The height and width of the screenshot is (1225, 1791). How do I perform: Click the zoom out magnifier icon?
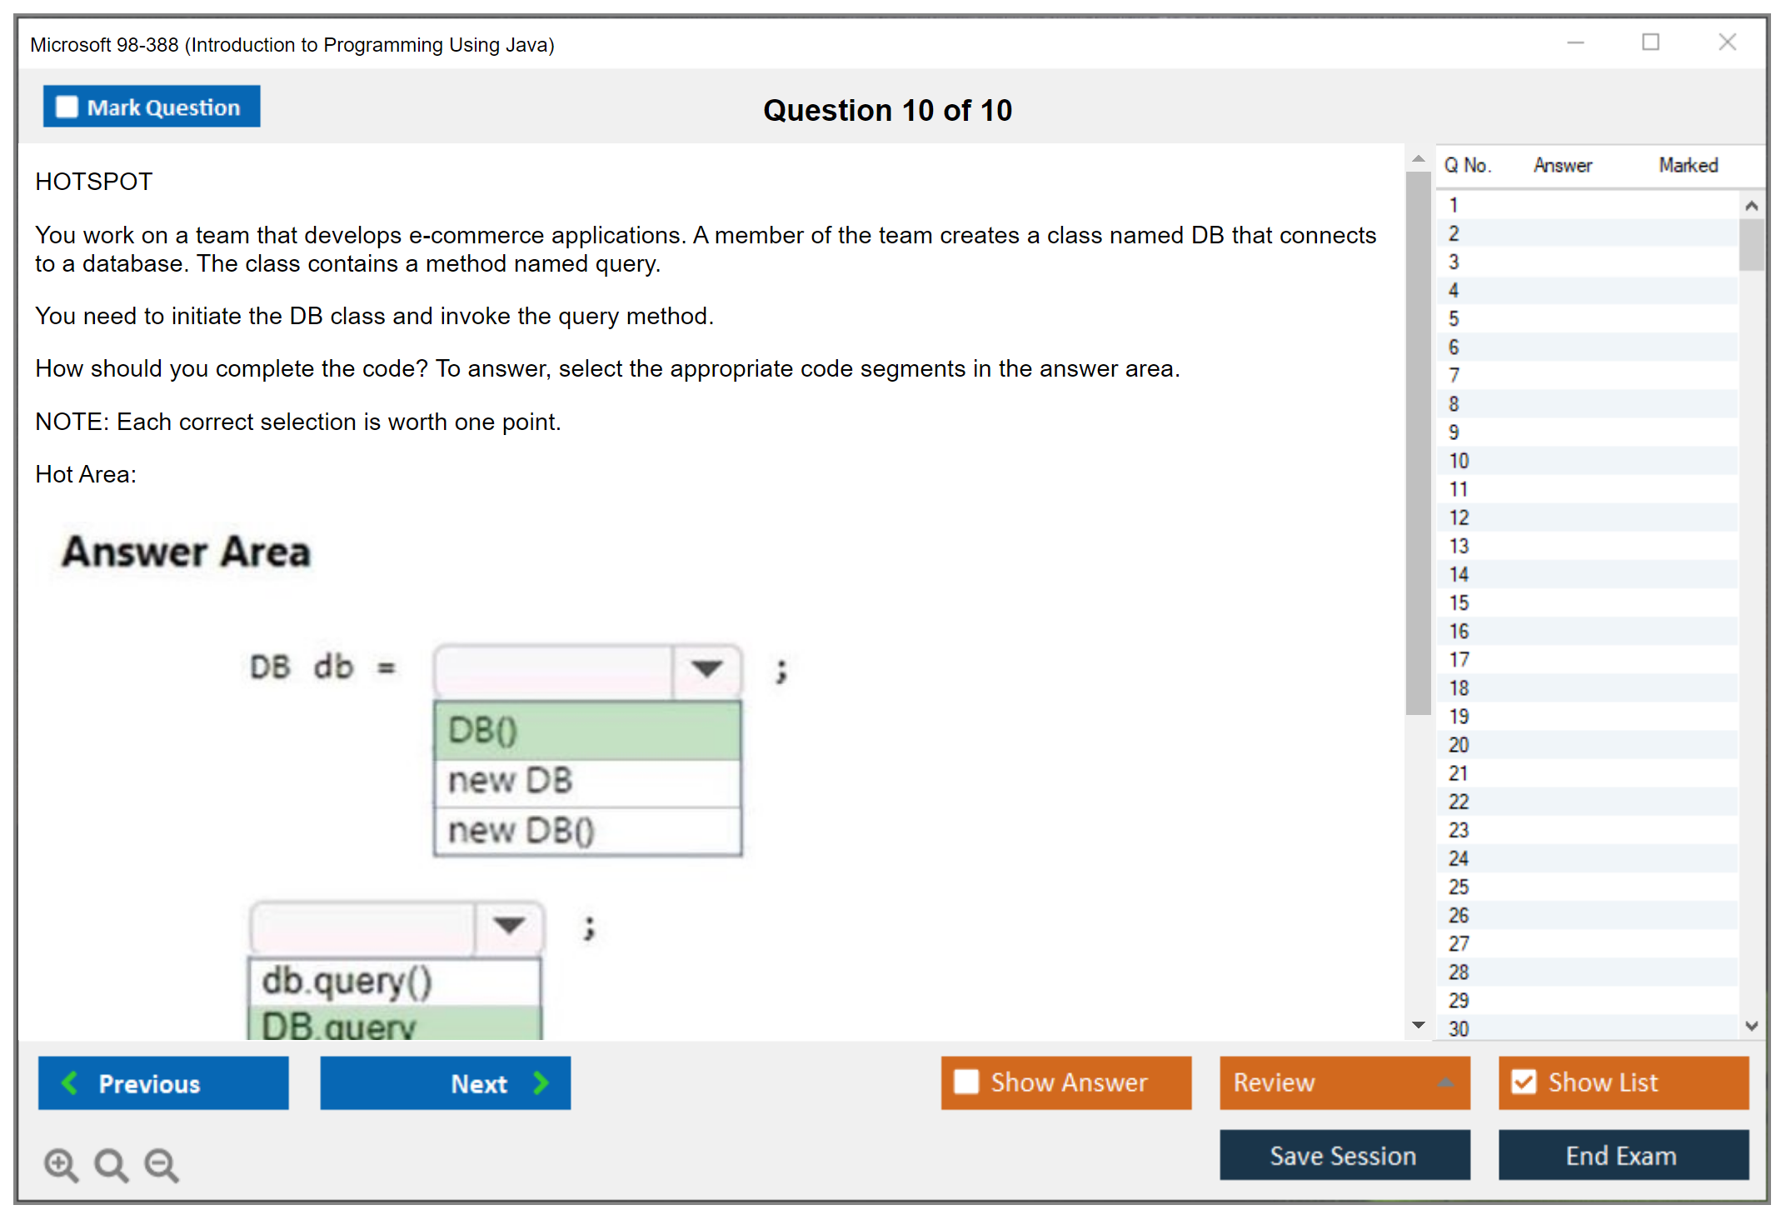[x=161, y=1165]
